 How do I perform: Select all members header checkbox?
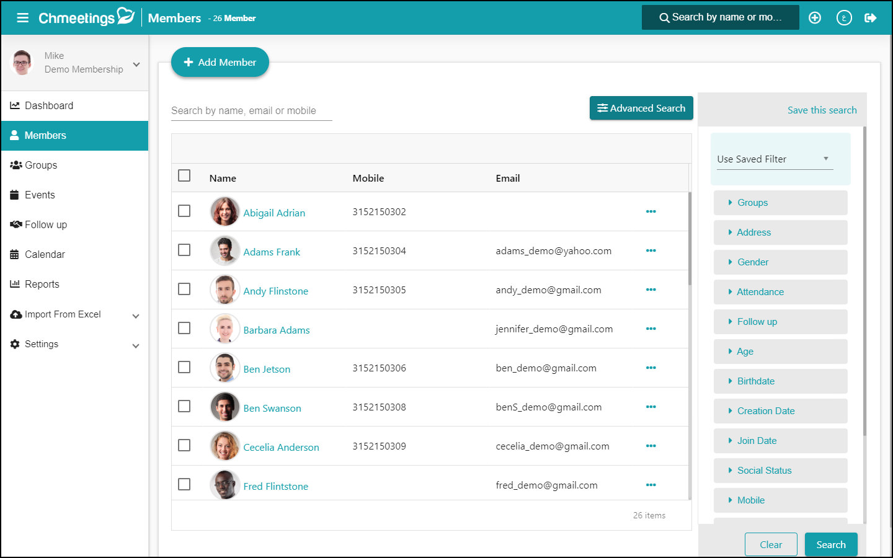(x=184, y=175)
